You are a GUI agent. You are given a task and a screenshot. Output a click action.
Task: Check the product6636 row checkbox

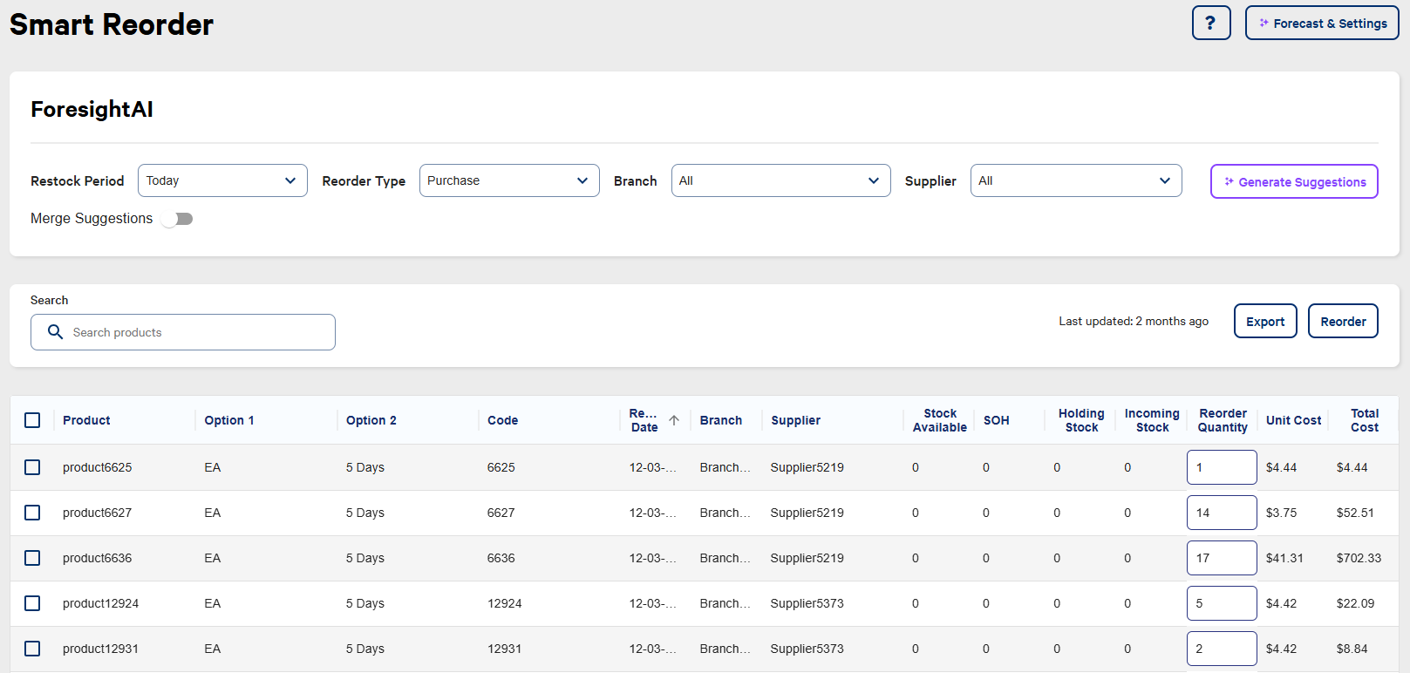point(32,558)
